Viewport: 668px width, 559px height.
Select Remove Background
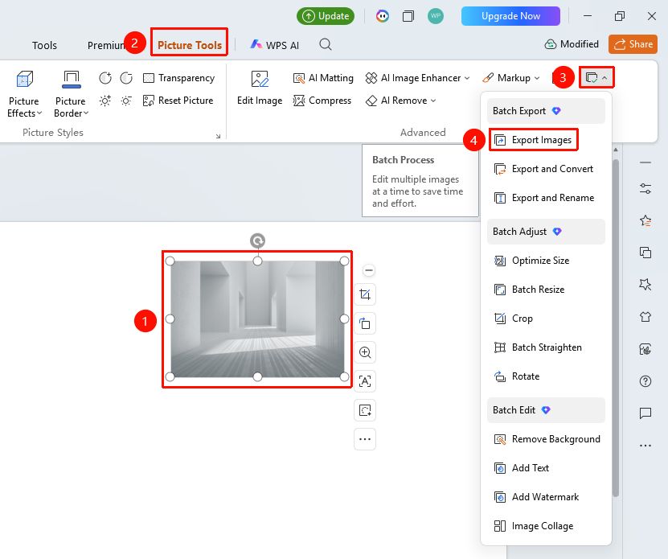coord(546,439)
